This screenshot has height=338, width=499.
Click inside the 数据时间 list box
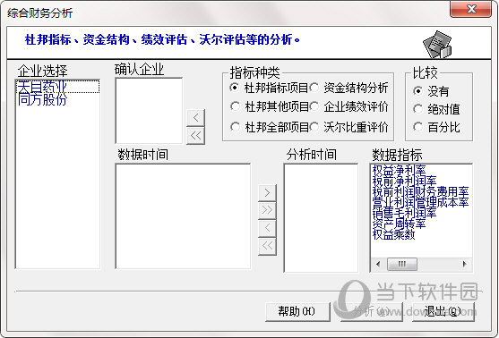click(x=183, y=216)
